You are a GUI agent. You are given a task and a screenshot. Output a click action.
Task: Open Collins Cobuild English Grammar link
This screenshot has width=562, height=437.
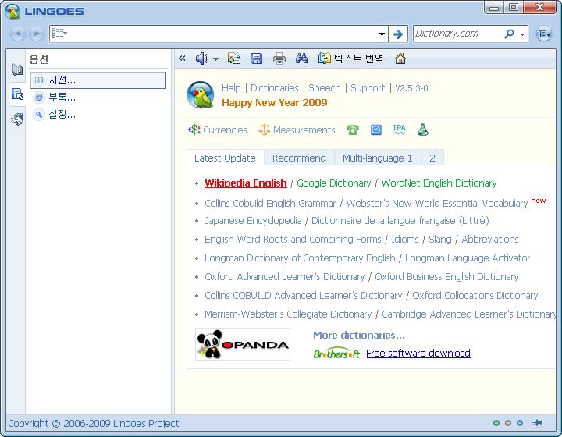click(x=270, y=203)
